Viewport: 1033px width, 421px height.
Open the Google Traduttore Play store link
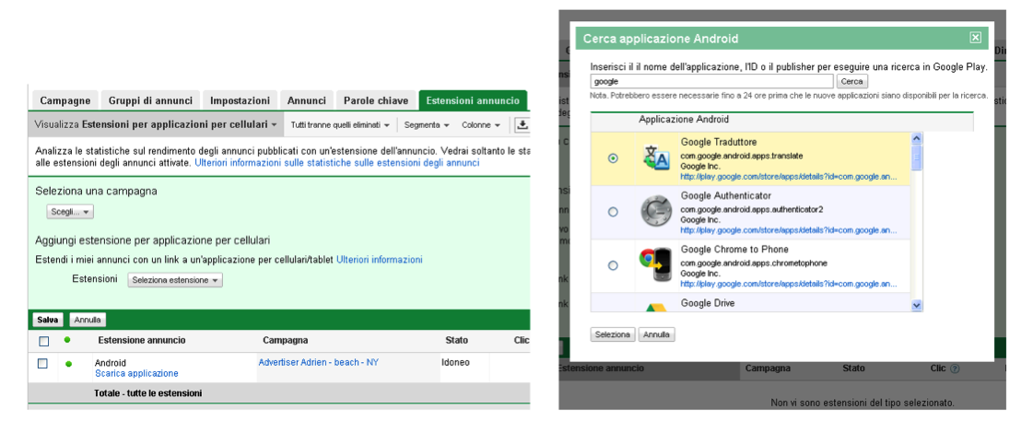[789, 177]
